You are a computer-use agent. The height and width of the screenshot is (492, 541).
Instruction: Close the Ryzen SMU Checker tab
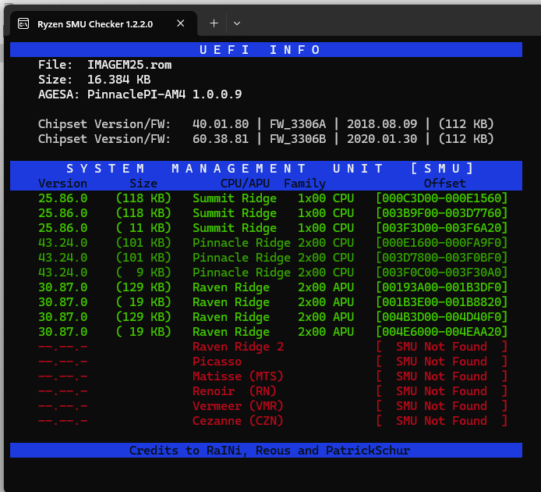pyautogui.click(x=180, y=23)
